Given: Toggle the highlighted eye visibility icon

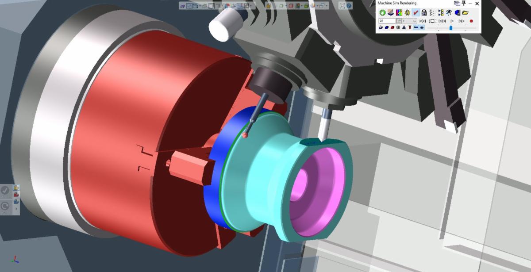Looking at the screenshot, I should [422, 27].
